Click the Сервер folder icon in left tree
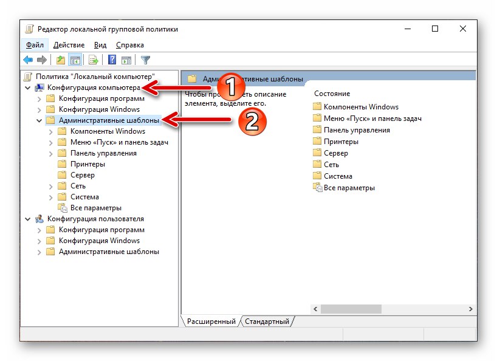The height and width of the screenshot is (361, 497). coord(62,174)
